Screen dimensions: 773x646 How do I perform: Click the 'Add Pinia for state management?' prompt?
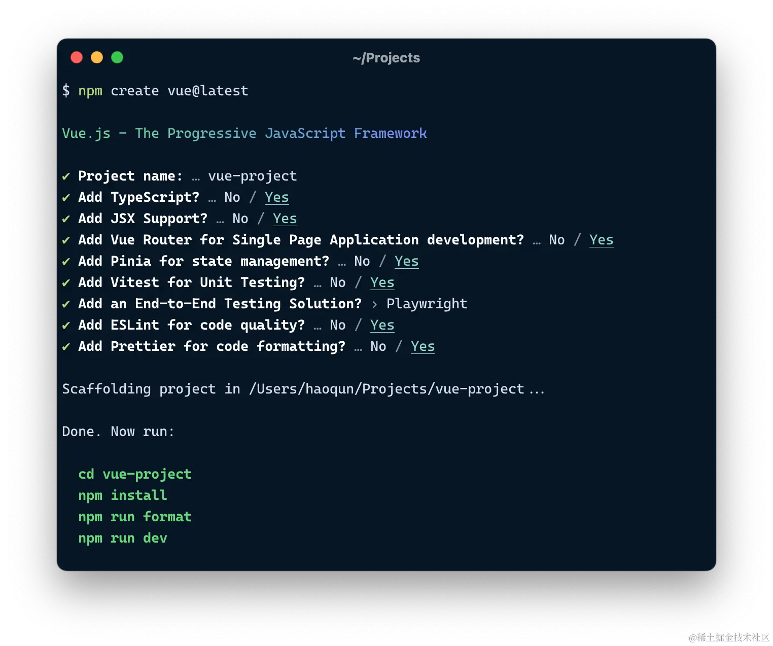(x=204, y=261)
